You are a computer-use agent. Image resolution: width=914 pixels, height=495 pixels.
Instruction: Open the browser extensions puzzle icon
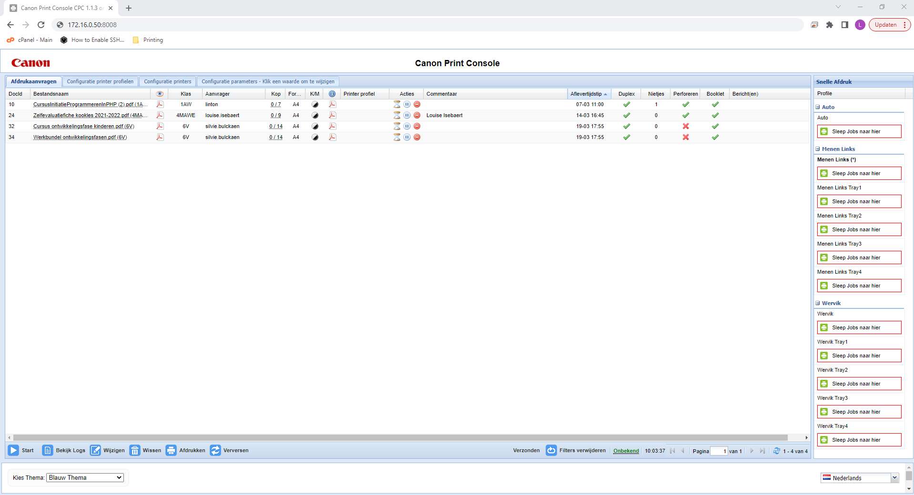click(830, 25)
